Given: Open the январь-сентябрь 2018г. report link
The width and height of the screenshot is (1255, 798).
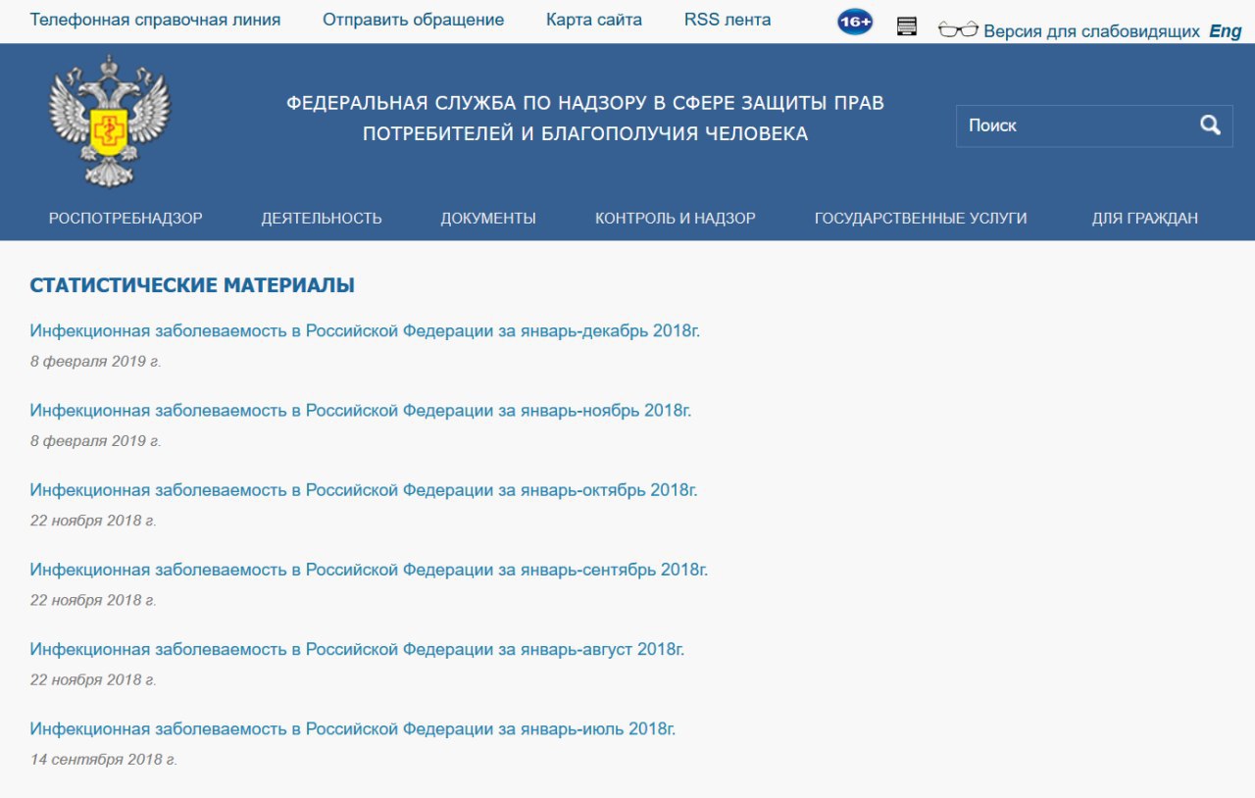Looking at the screenshot, I should 369,570.
